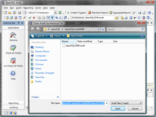Viewport: 156px width, 117px height.
Task: Click the Architecture file name field
Action: [x=99, y=18]
